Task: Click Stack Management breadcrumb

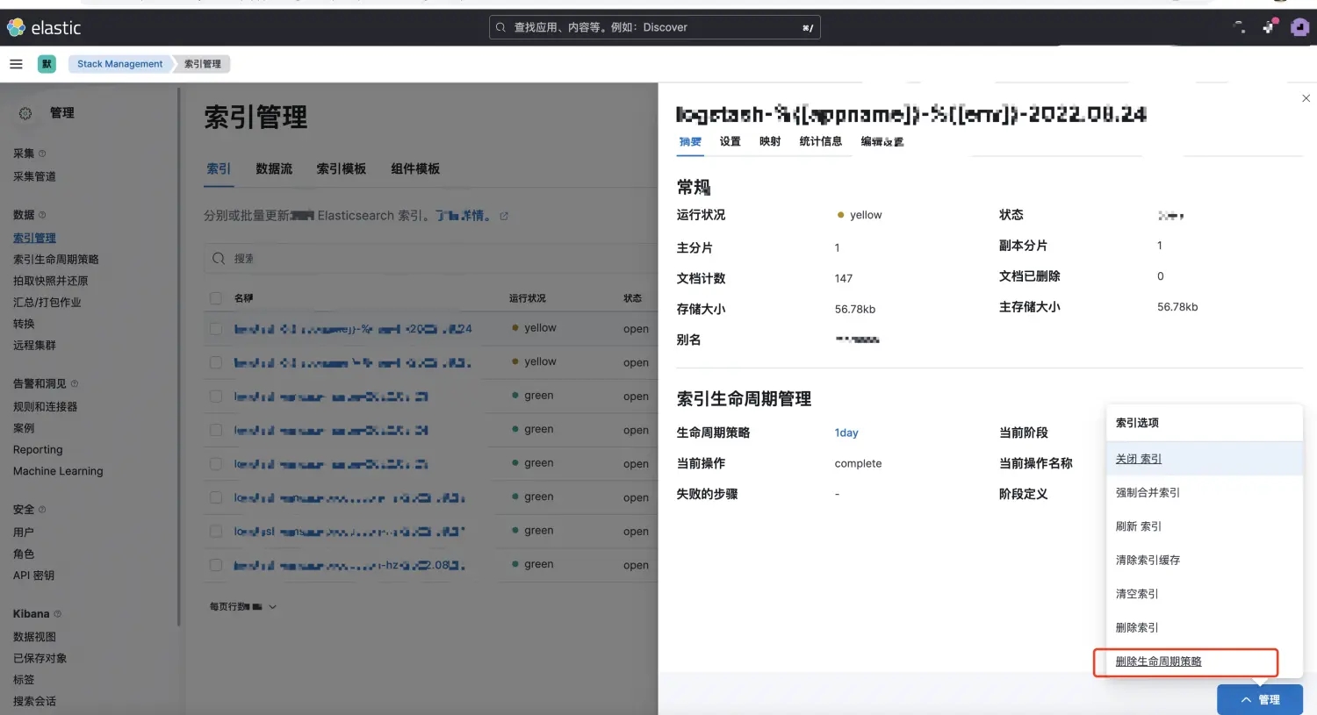Action: tap(119, 64)
